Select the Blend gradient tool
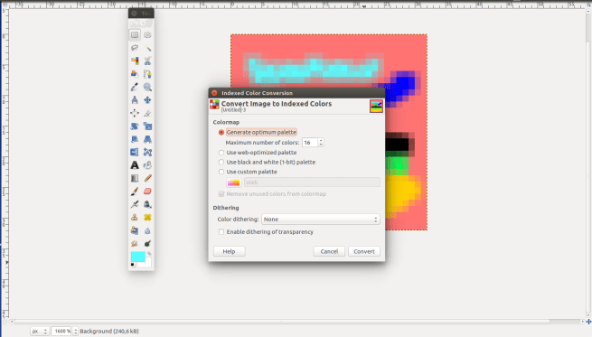The image size is (592, 337). [x=135, y=178]
